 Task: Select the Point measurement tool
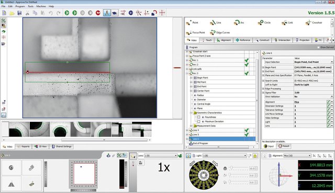click(192, 22)
